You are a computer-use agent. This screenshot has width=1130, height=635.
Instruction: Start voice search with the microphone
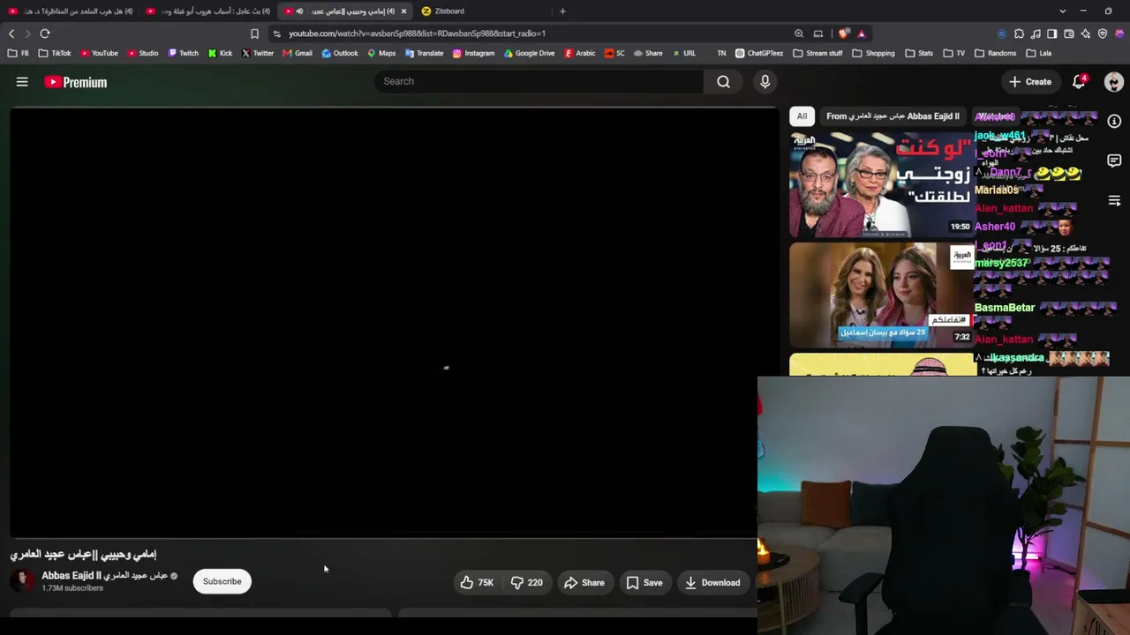[765, 81]
